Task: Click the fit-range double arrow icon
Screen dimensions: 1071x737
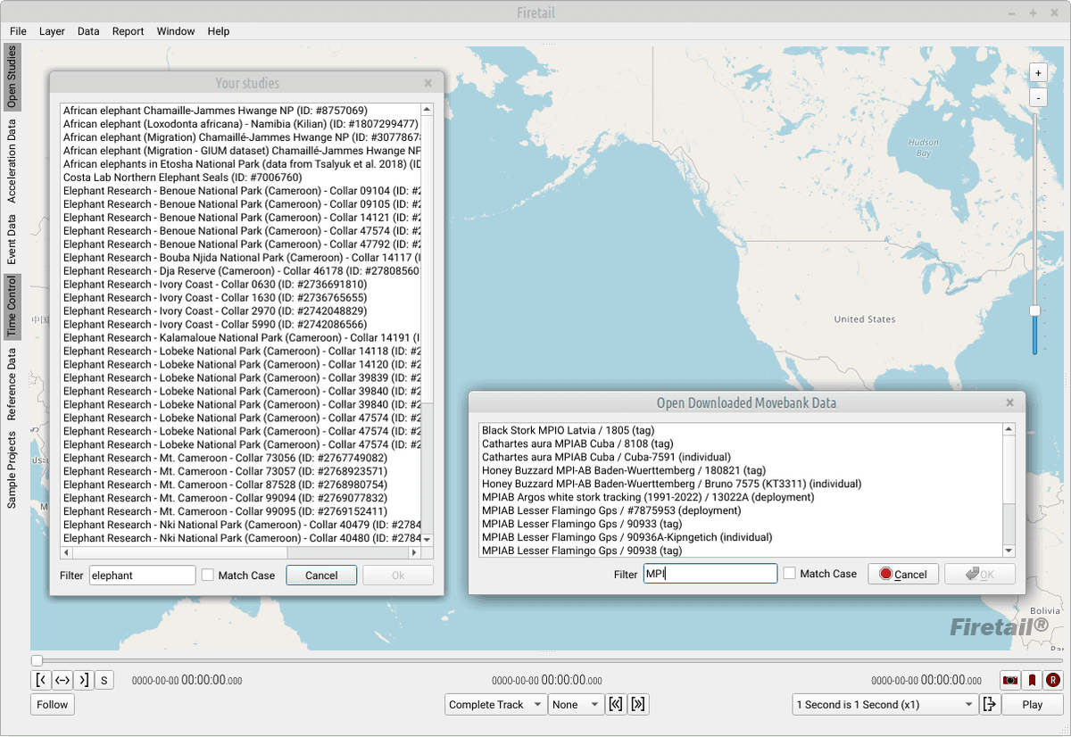Action: point(62,681)
